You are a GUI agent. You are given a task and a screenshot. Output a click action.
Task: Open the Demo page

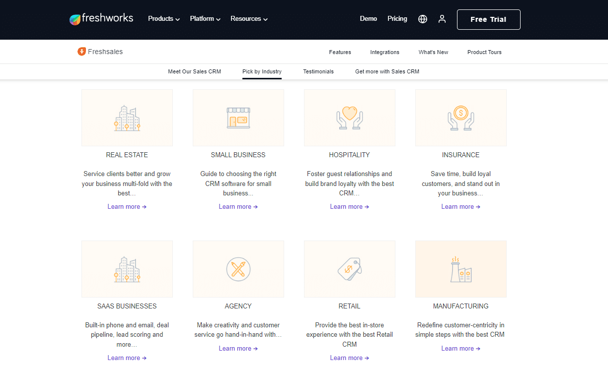[x=369, y=19]
